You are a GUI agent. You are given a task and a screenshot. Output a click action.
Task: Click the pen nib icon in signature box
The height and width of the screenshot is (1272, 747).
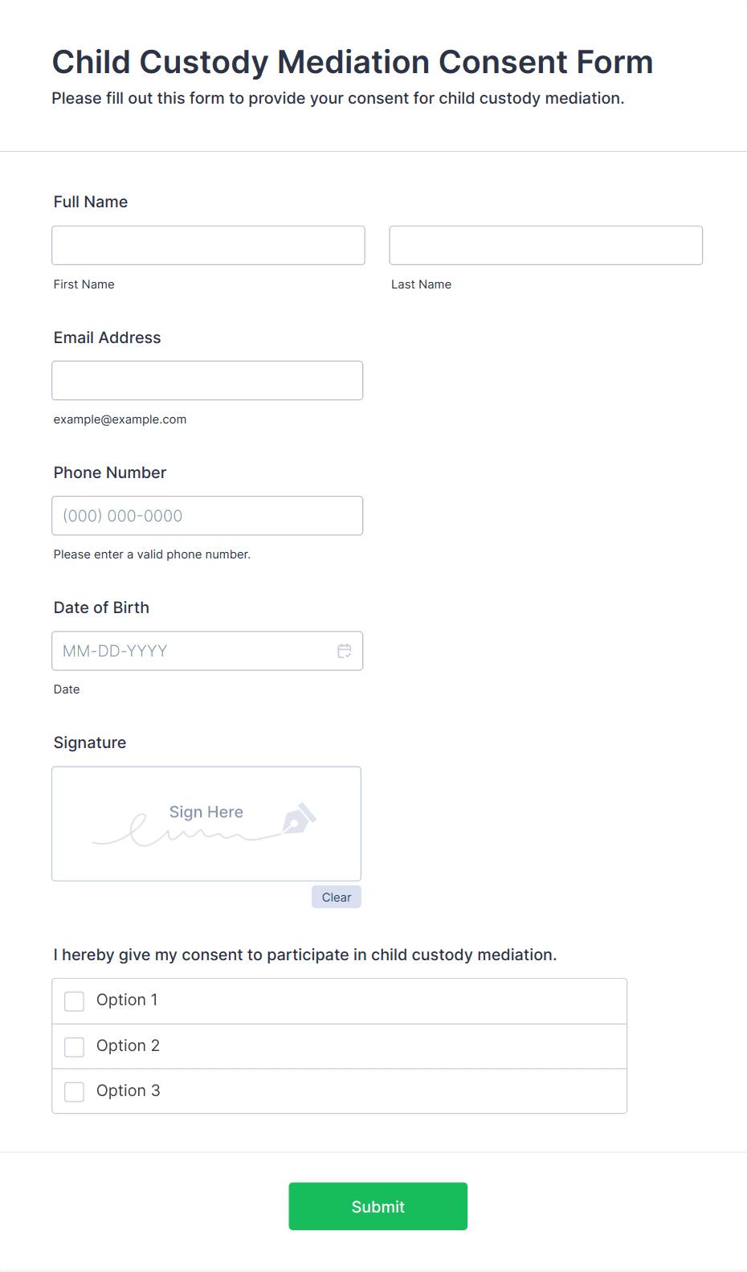coord(299,819)
